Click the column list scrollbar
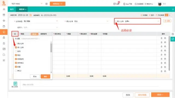Viewport: 175px width, 98px height. (x=51, y=48)
